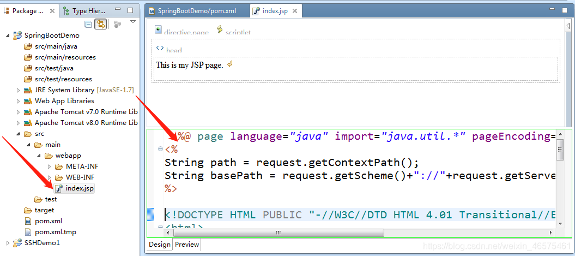Select the SpringBootDemo project icon
This screenshot has height=256, width=575.
[x=17, y=35]
